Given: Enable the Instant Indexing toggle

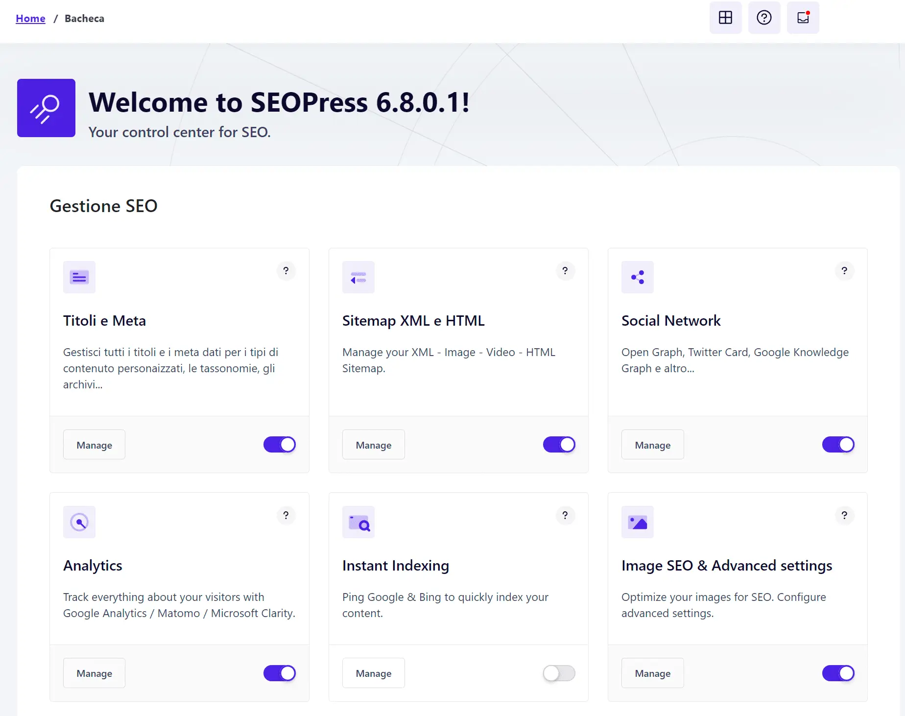Looking at the screenshot, I should tap(559, 673).
